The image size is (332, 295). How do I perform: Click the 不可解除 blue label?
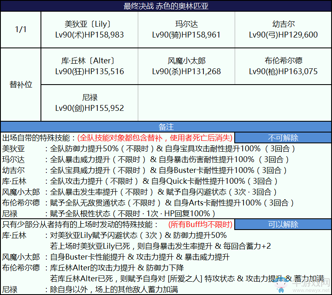[283, 138]
